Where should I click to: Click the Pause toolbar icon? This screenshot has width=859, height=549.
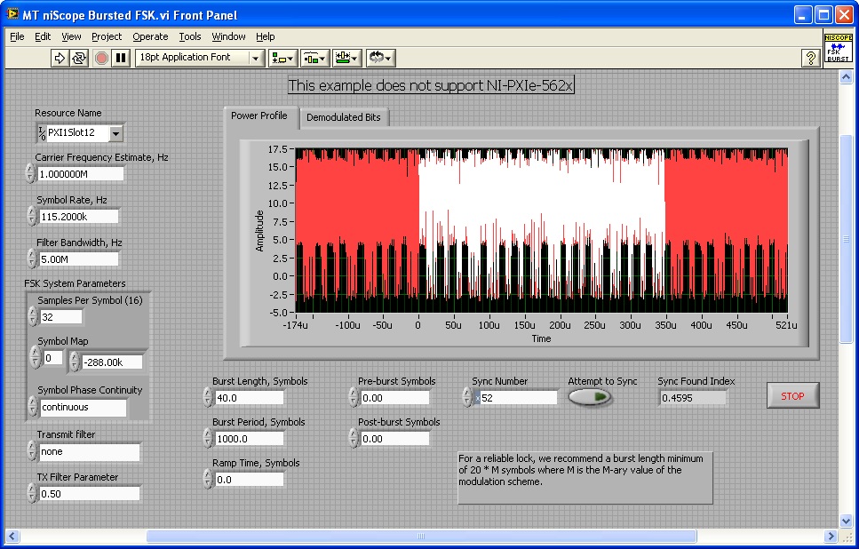coord(121,58)
